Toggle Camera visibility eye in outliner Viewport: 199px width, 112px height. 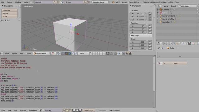tap(198, 10)
